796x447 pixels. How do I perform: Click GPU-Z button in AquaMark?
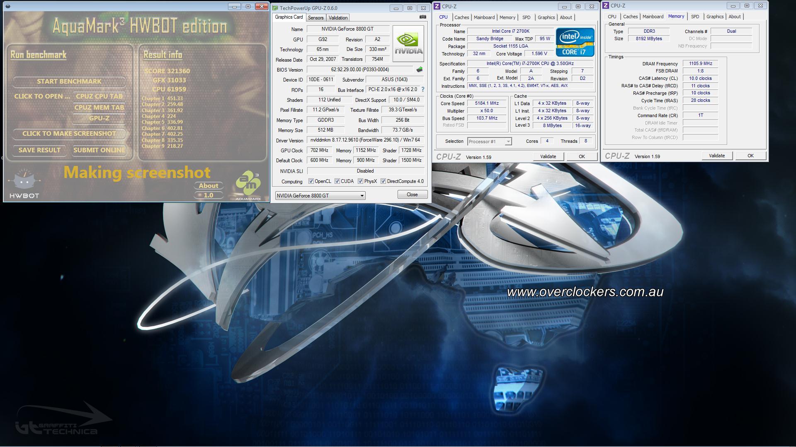tap(99, 118)
